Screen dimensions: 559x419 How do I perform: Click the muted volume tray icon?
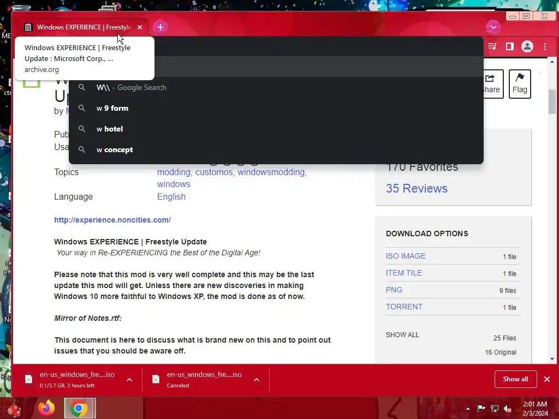tap(508, 409)
